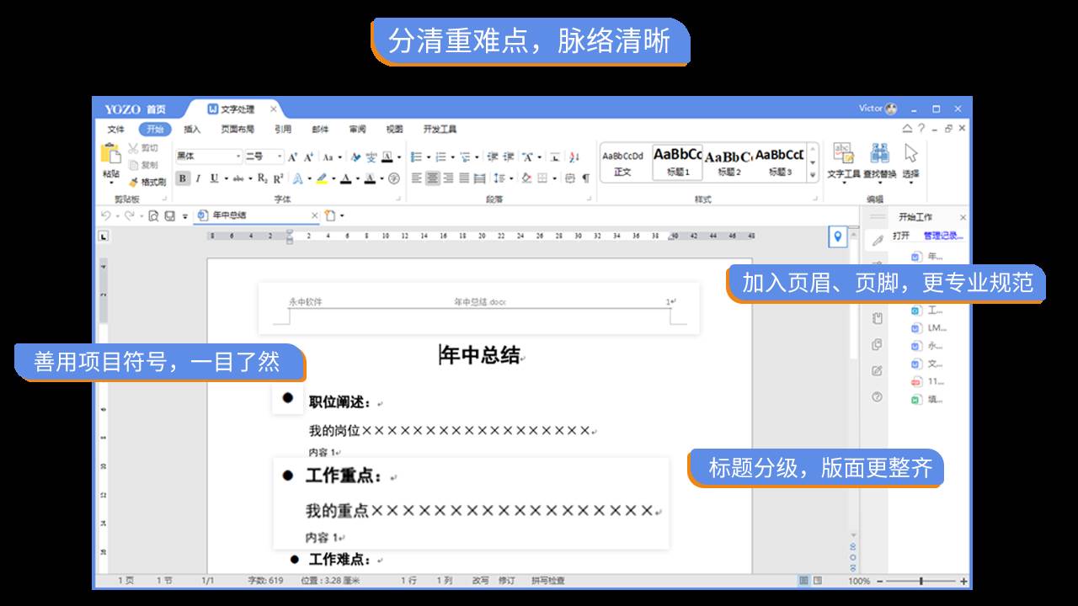Viewport: 1078px width, 606px height.
Task: Expand the bullet list dropdown arrow
Action: click(428, 157)
